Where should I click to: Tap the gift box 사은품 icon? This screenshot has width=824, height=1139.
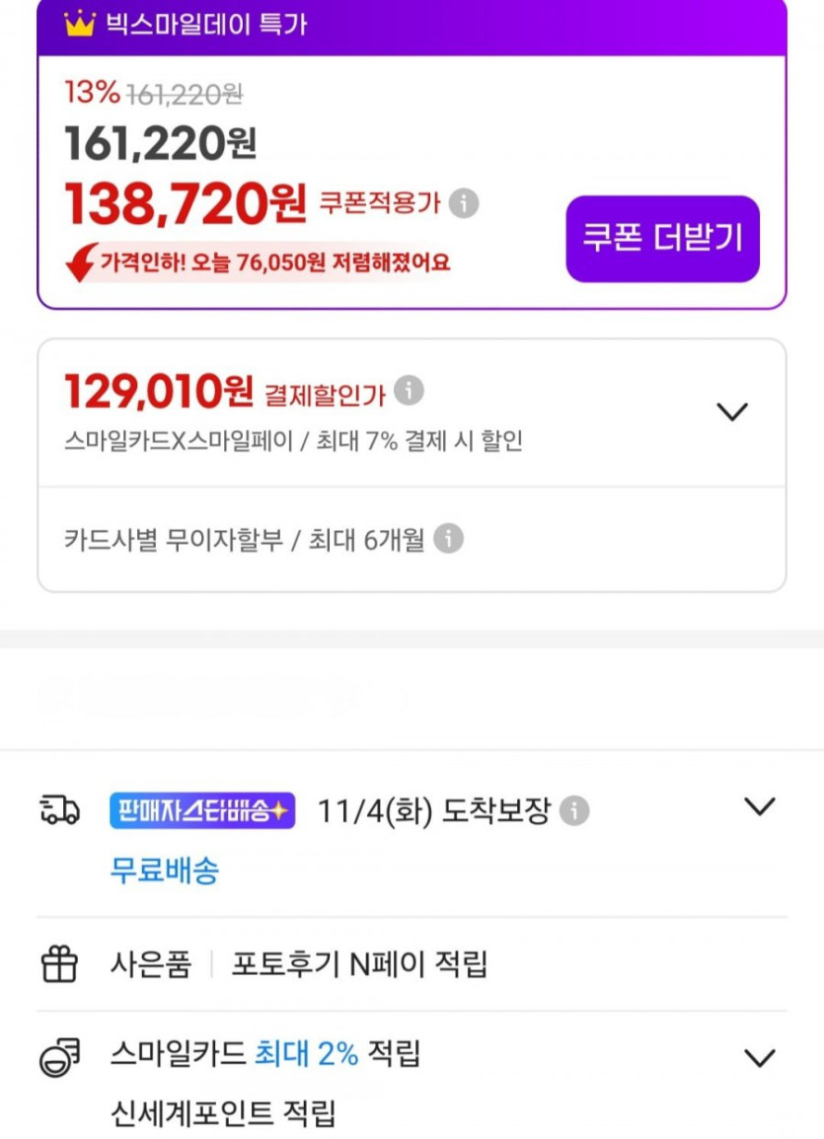pos(59,963)
